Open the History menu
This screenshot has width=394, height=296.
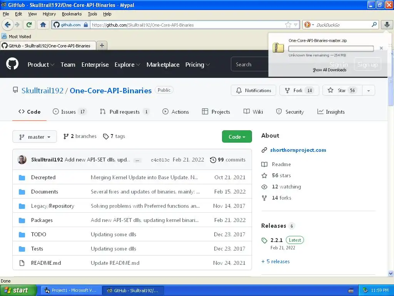point(49,14)
